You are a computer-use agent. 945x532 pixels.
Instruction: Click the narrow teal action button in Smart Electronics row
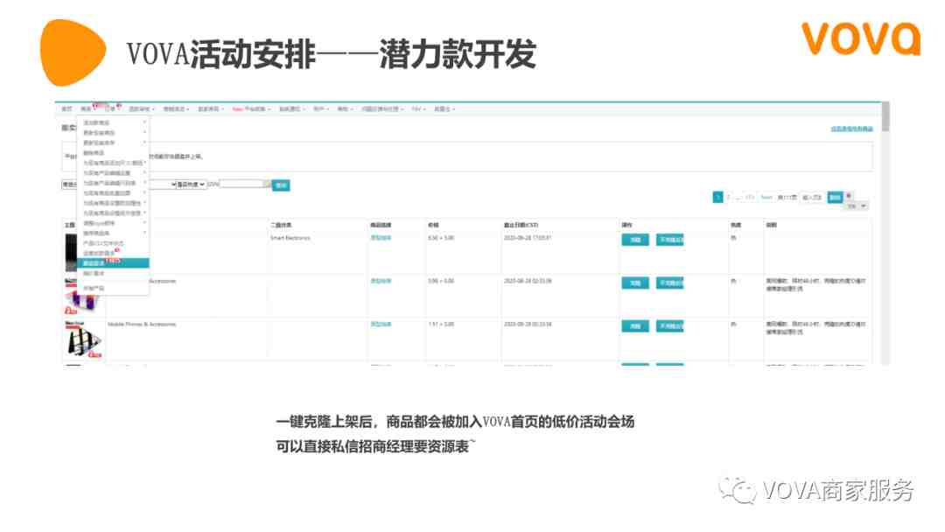(635, 240)
